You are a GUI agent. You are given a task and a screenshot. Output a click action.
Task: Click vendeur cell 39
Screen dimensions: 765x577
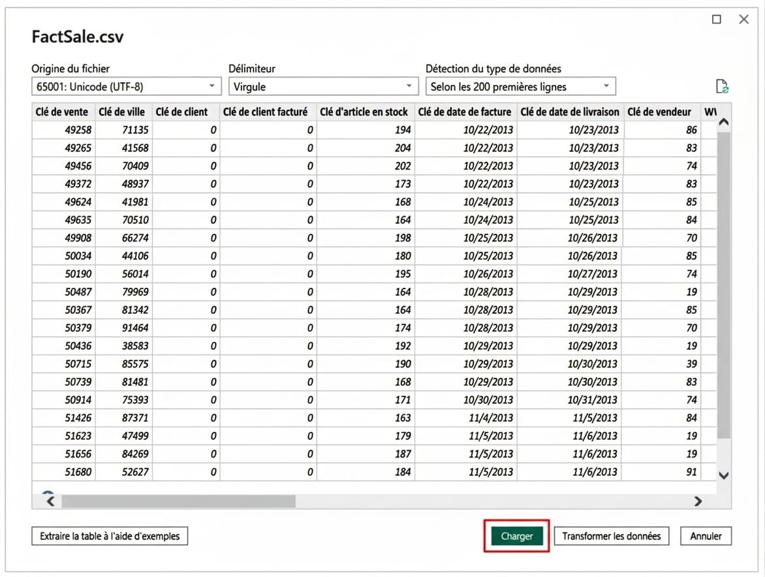pos(663,364)
